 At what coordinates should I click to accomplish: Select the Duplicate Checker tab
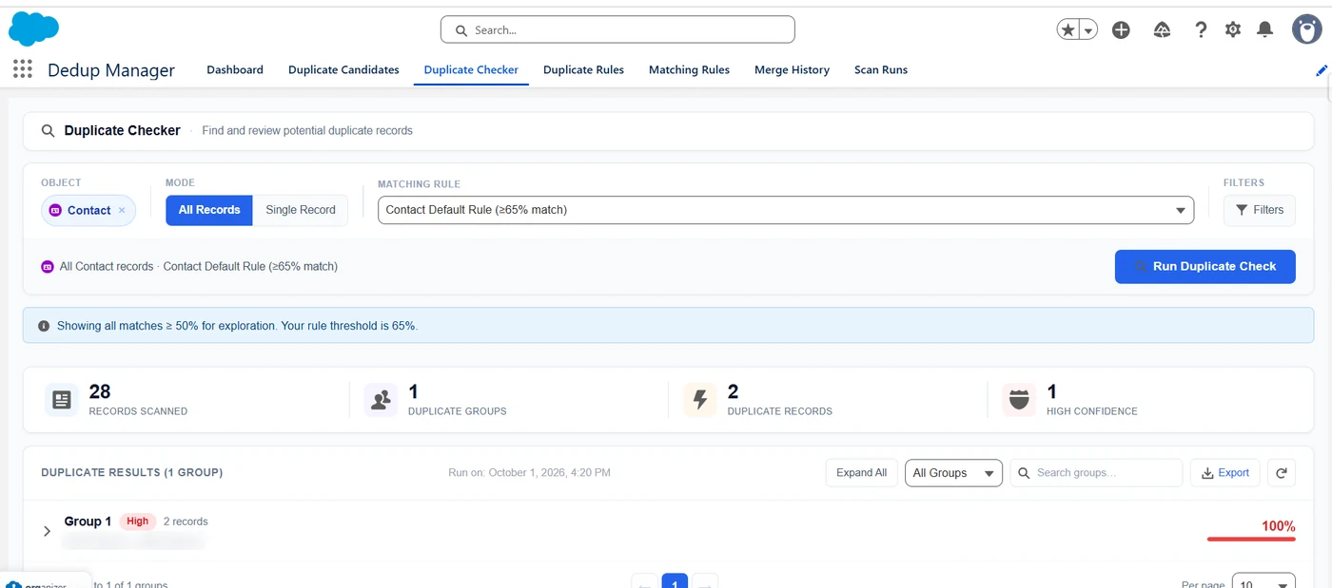point(471,69)
